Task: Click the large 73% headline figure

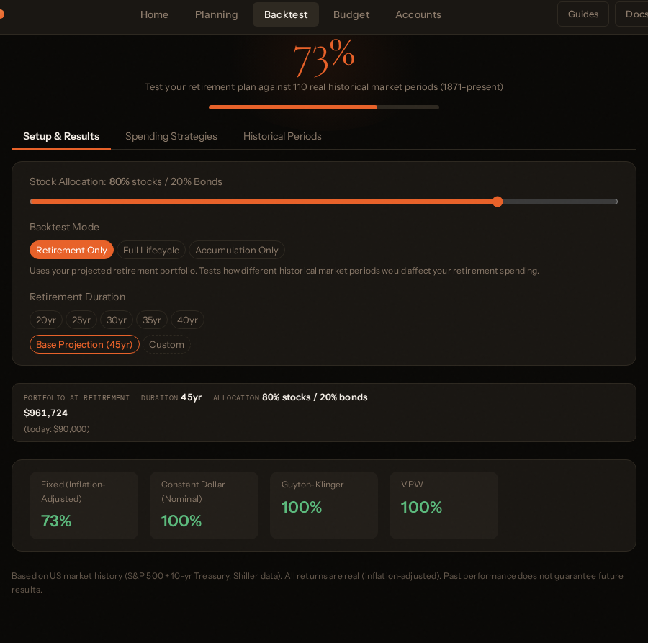Action: 324,58
